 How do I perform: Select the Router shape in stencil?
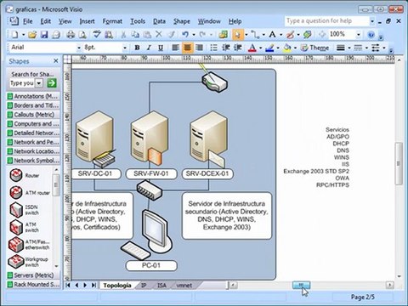pos(16,175)
